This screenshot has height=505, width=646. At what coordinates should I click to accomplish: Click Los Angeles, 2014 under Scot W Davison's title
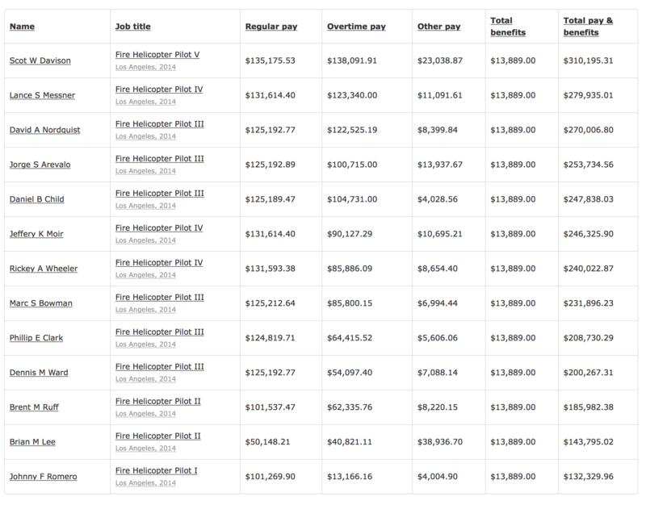(x=145, y=67)
